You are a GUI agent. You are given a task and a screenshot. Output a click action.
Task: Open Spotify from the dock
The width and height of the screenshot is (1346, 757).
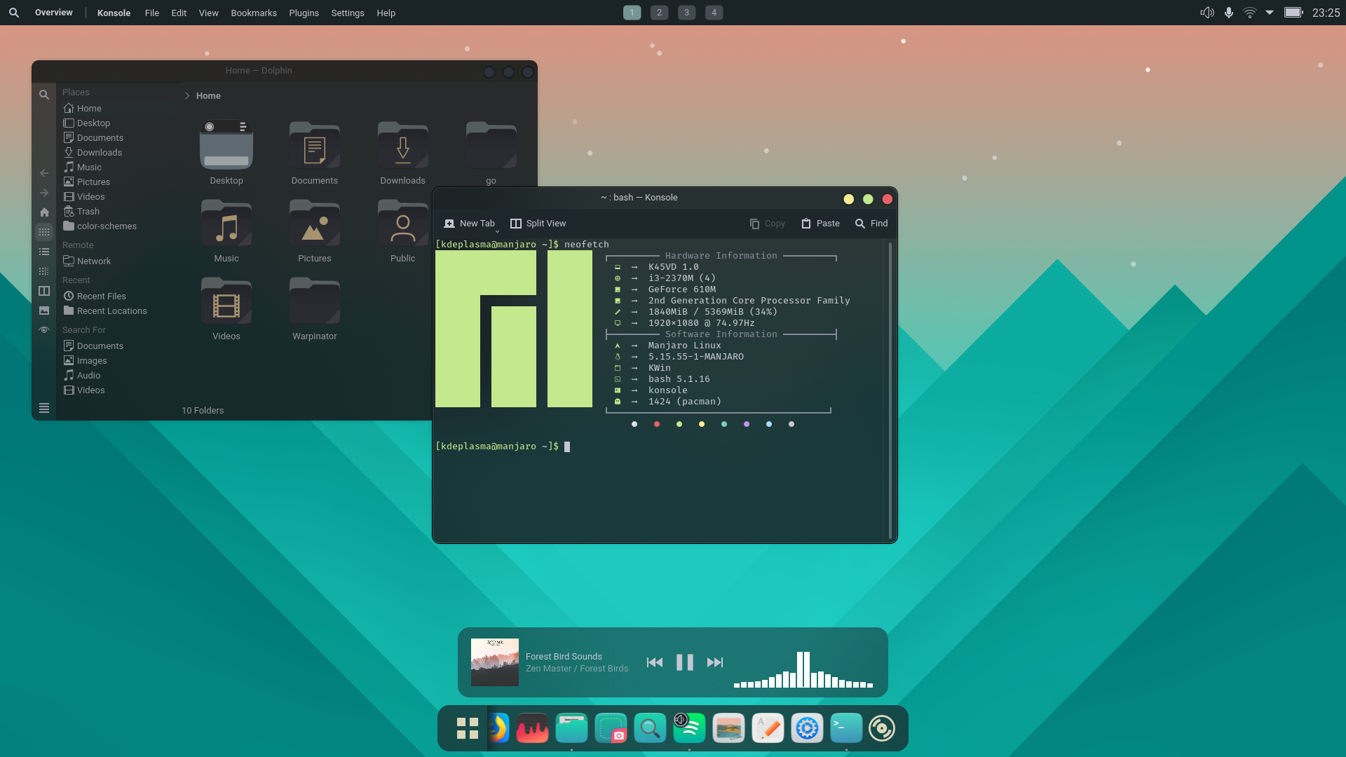click(689, 728)
